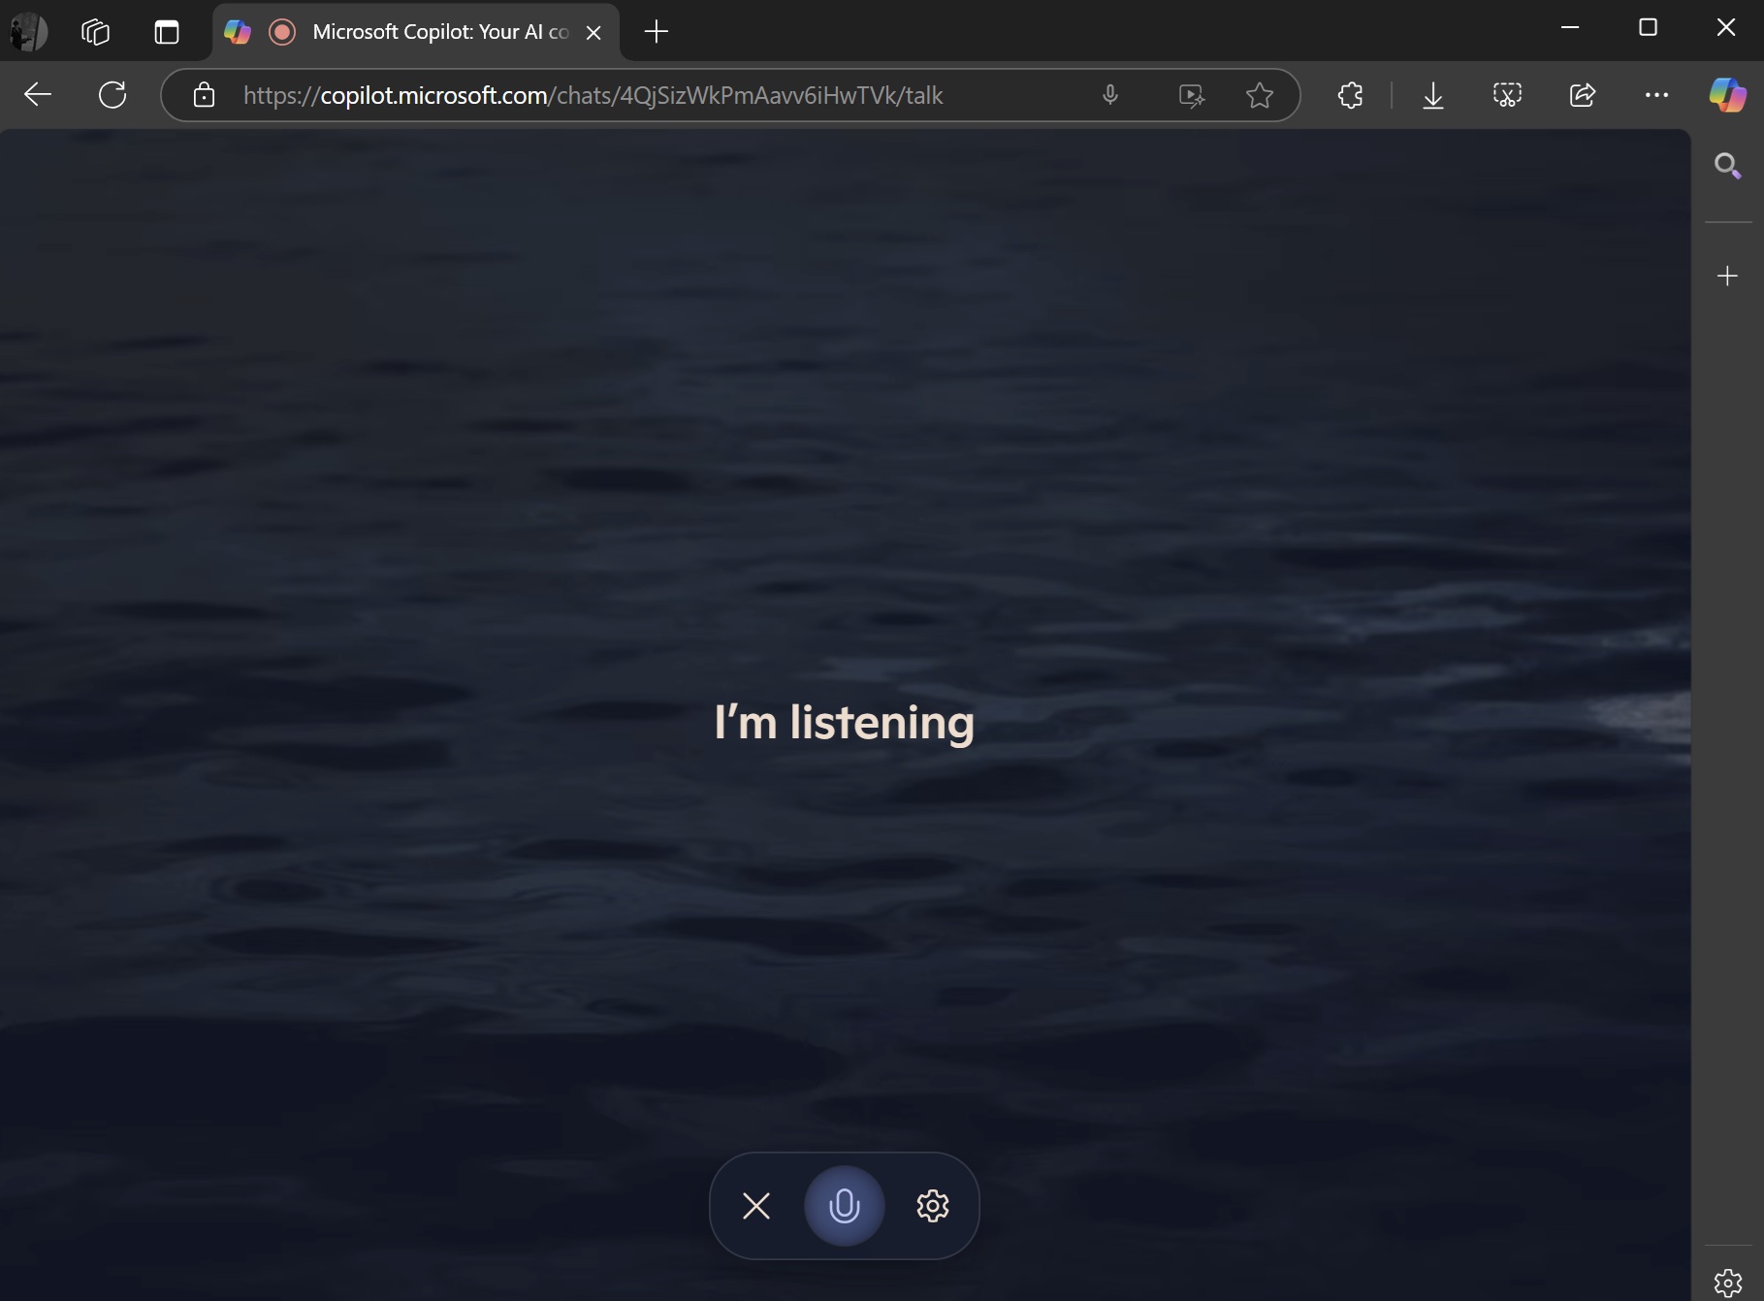1764x1301 pixels.
Task: Click the browser back arrow
Action: [38, 95]
